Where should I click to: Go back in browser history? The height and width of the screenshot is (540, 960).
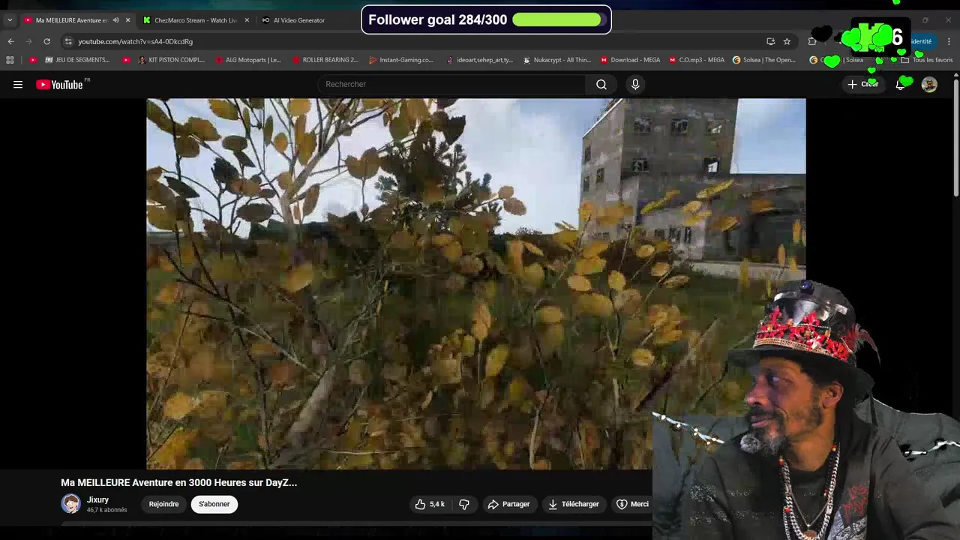tap(10, 41)
